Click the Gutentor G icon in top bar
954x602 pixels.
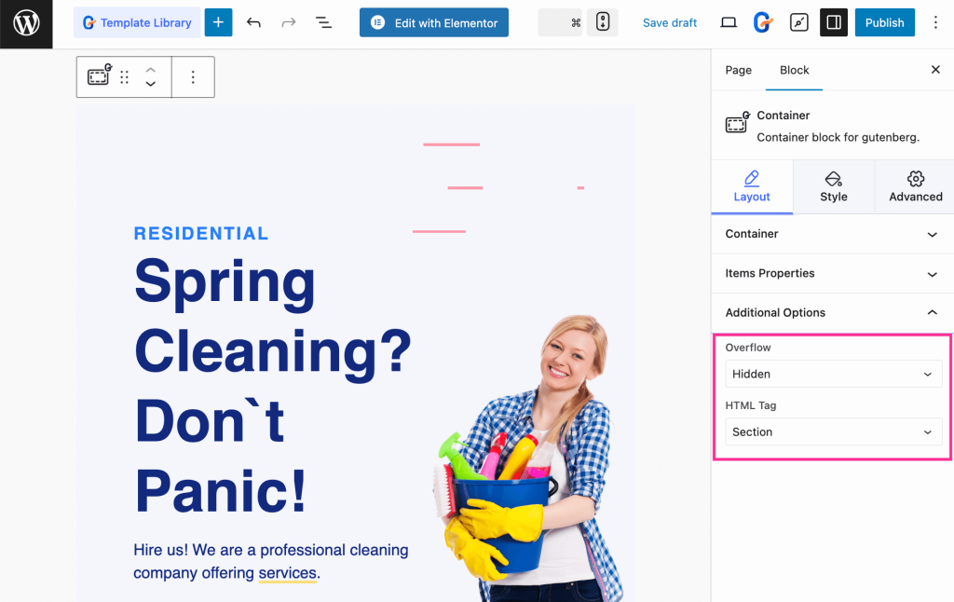pyautogui.click(x=763, y=21)
